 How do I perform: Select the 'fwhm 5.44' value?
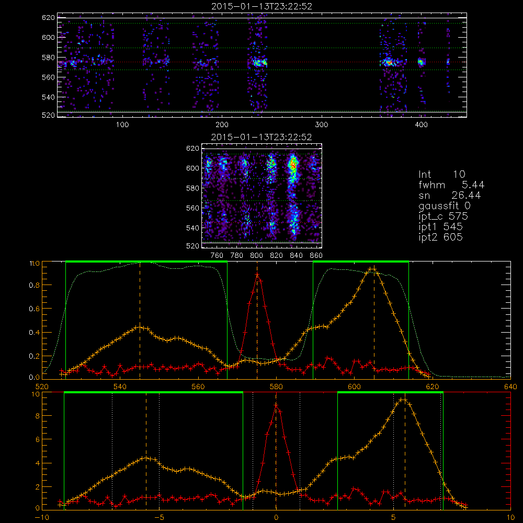click(451, 185)
